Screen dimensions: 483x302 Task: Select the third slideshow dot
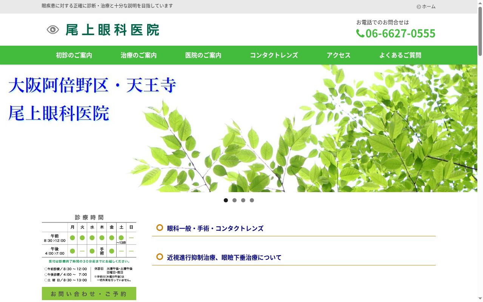pos(243,200)
